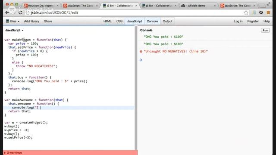This screenshot has height=155, width=276.
Task: Toggle the HTML panel
Action: pyautogui.click(x=107, y=21)
